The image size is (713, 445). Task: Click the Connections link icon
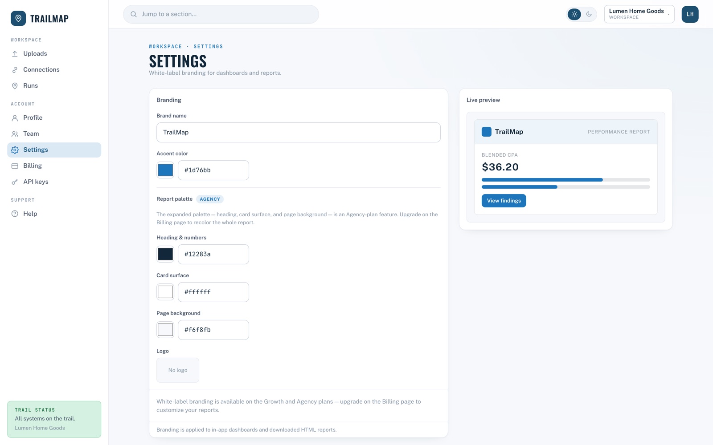pos(15,70)
